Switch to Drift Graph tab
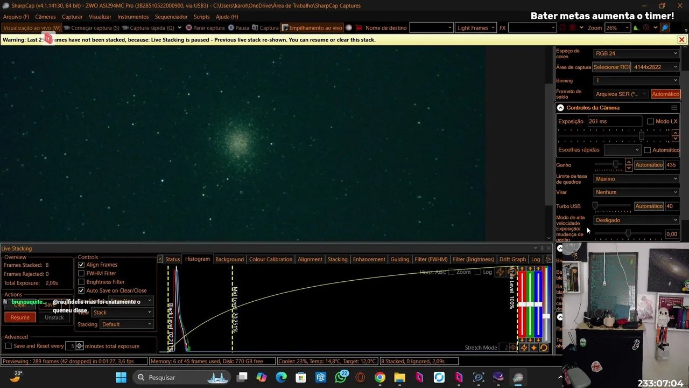 click(x=512, y=259)
